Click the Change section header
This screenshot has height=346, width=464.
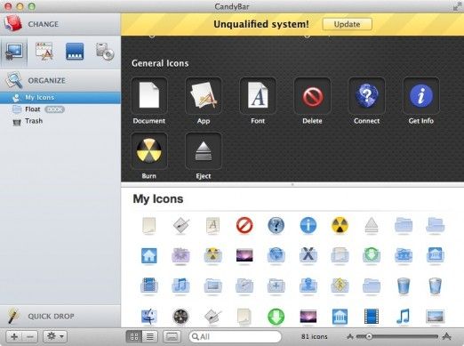click(x=60, y=24)
